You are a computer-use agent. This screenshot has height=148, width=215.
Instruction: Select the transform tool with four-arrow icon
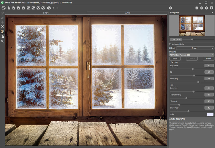click(x=3, y=26)
